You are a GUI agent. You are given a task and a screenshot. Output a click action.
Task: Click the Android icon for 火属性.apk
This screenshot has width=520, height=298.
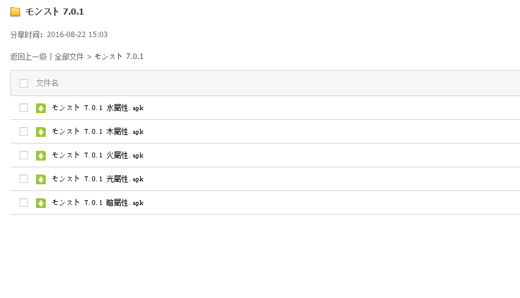tap(41, 156)
